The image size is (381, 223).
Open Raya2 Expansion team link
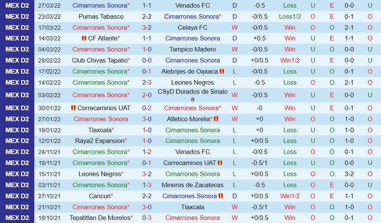tap(100, 141)
